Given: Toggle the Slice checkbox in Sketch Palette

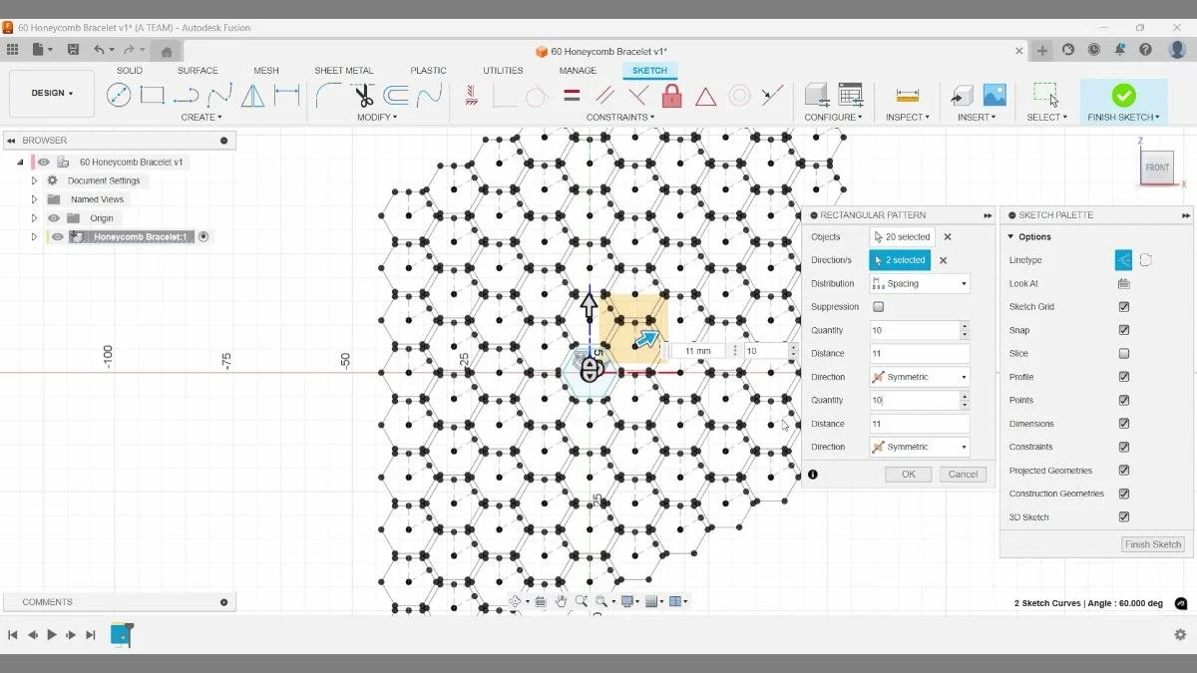Looking at the screenshot, I should (x=1124, y=353).
